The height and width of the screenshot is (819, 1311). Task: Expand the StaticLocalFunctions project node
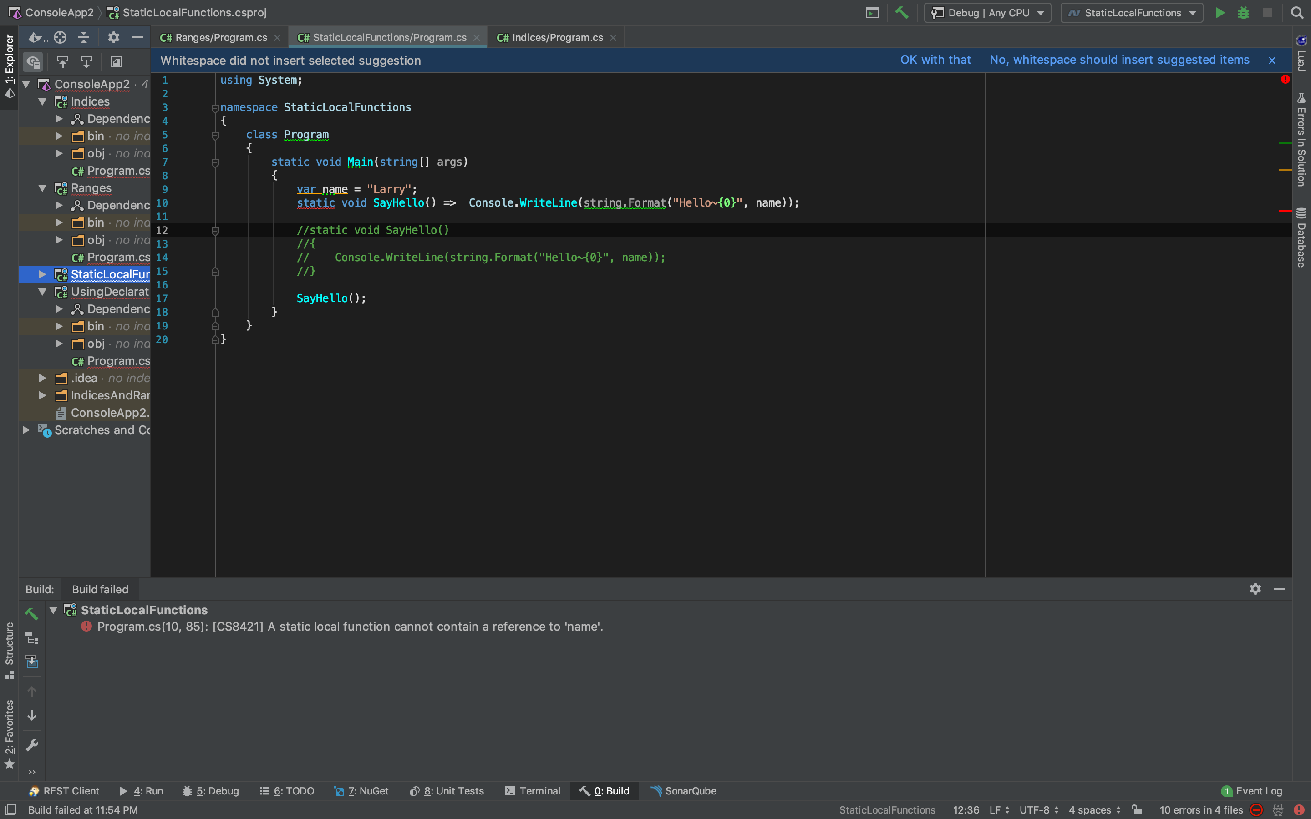click(x=42, y=275)
